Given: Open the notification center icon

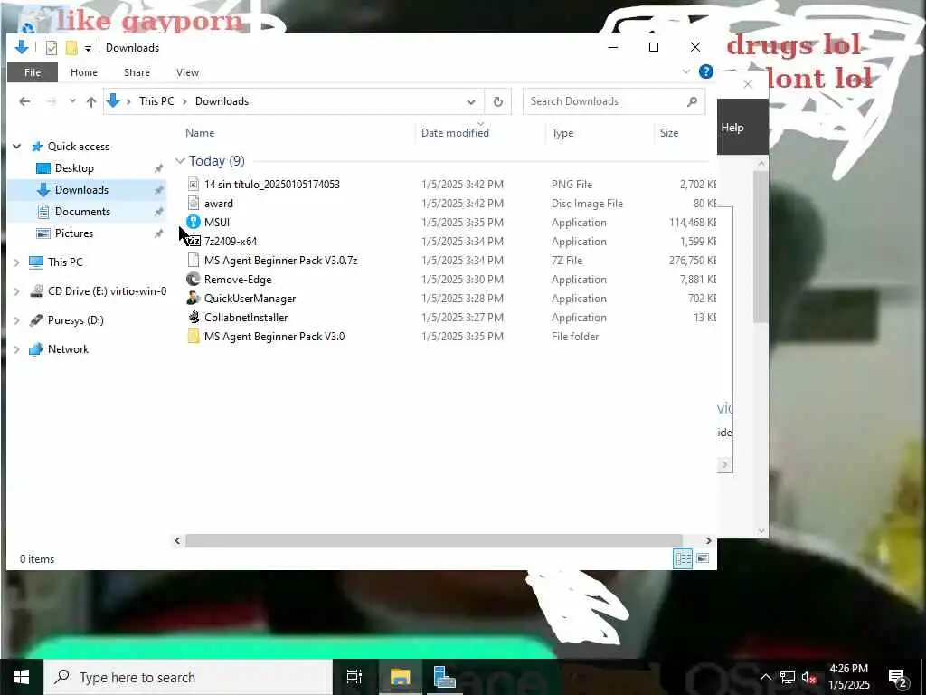Looking at the screenshot, I should pyautogui.click(x=898, y=677).
